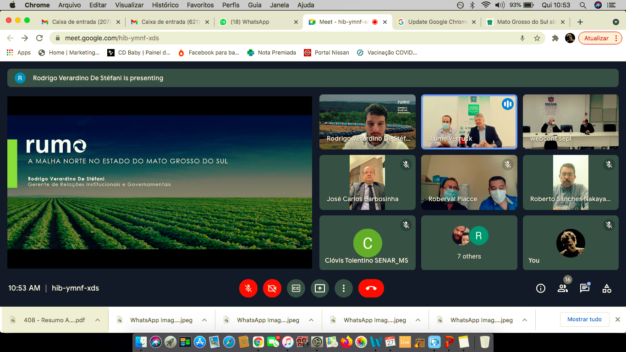Click Roberval Placce's muted mic icon

(x=507, y=164)
